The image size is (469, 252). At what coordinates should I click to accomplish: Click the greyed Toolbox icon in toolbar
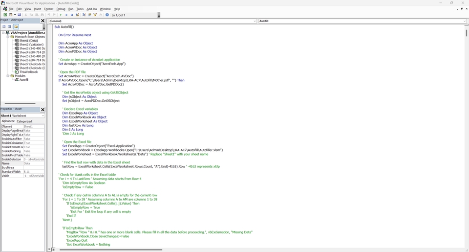pyautogui.click(x=101, y=15)
